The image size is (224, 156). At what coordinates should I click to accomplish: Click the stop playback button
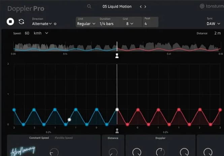click(10, 22)
